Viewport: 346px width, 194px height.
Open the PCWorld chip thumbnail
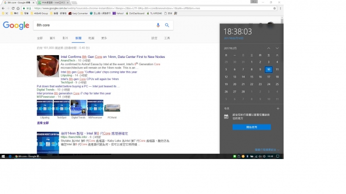[112, 108]
